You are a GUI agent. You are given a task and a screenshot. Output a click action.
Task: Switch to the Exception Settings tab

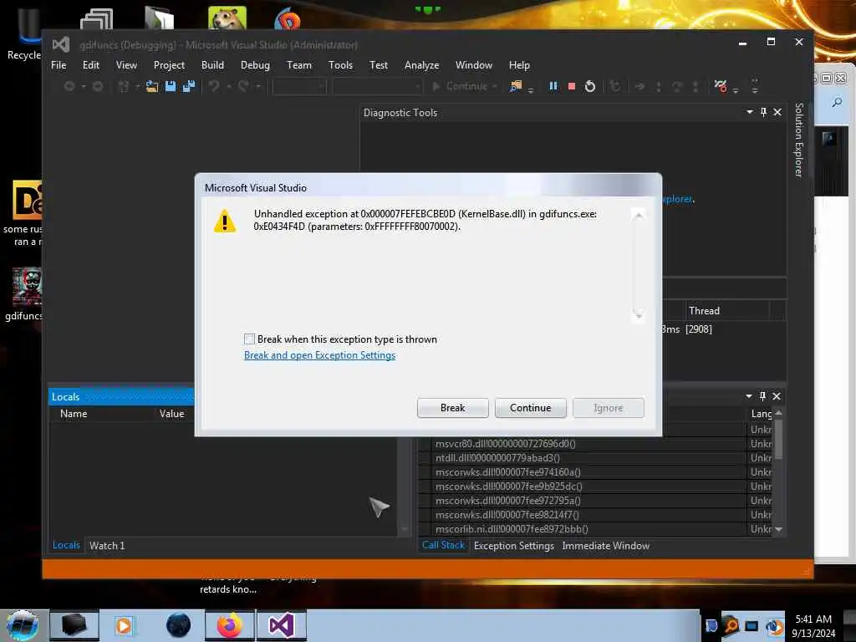[x=514, y=545]
